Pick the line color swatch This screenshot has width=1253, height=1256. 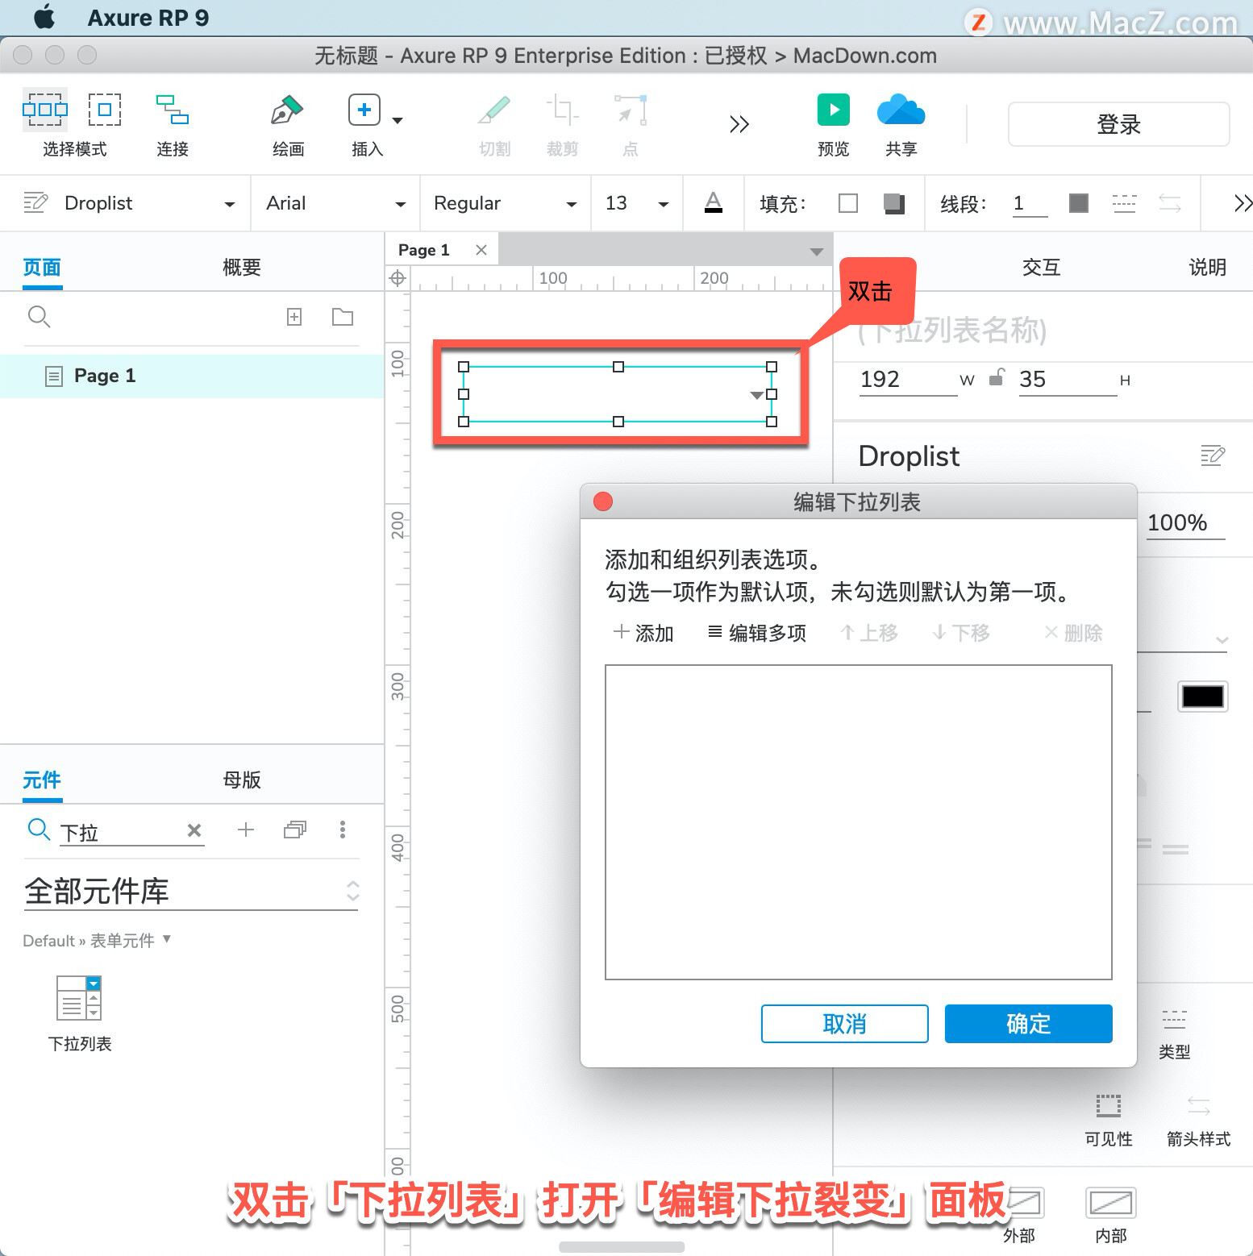pyautogui.click(x=1079, y=203)
